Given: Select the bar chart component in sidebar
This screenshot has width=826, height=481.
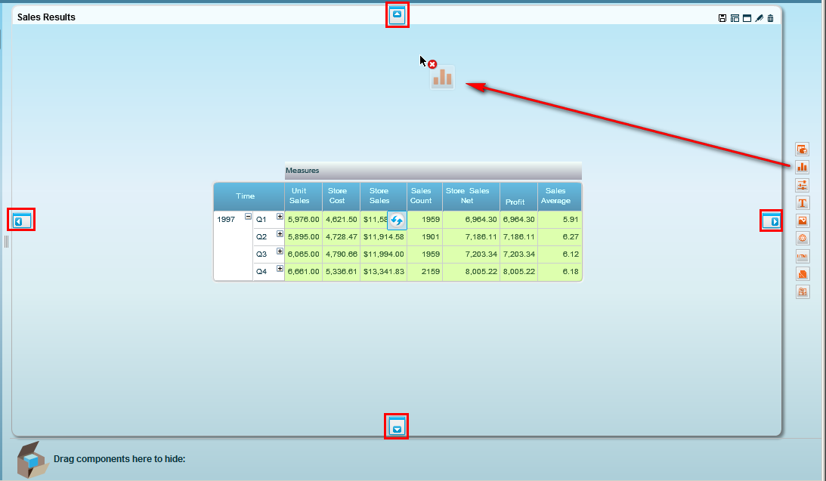Looking at the screenshot, I should coord(803,167).
